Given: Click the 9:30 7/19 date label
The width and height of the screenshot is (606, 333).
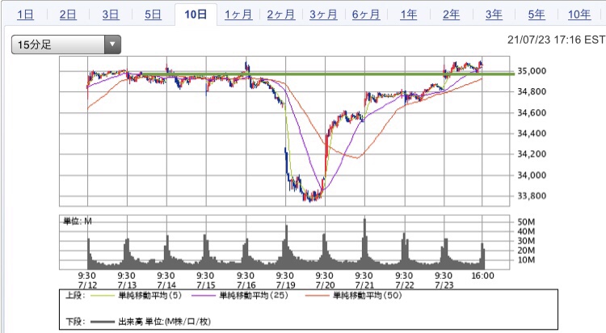Looking at the screenshot, I should tap(285, 280).
